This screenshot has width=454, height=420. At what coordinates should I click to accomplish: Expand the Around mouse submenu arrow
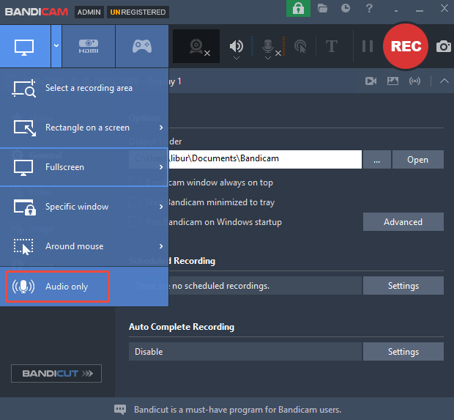pos(161,246)
